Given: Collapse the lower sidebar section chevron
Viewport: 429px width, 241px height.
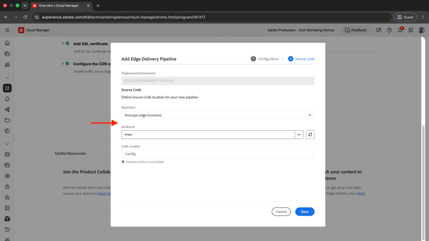Looking at the screenshot, I should tap(7, 144).
